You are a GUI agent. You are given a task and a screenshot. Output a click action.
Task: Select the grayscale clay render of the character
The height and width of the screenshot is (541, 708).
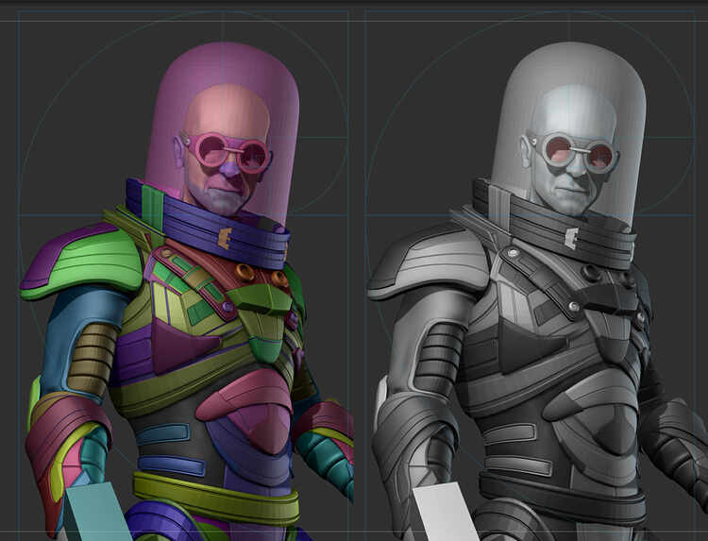pyautogui.click(x=537, y=292)
